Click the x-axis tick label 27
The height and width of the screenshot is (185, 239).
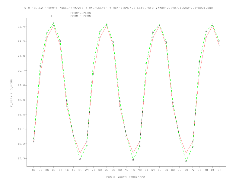93,170
